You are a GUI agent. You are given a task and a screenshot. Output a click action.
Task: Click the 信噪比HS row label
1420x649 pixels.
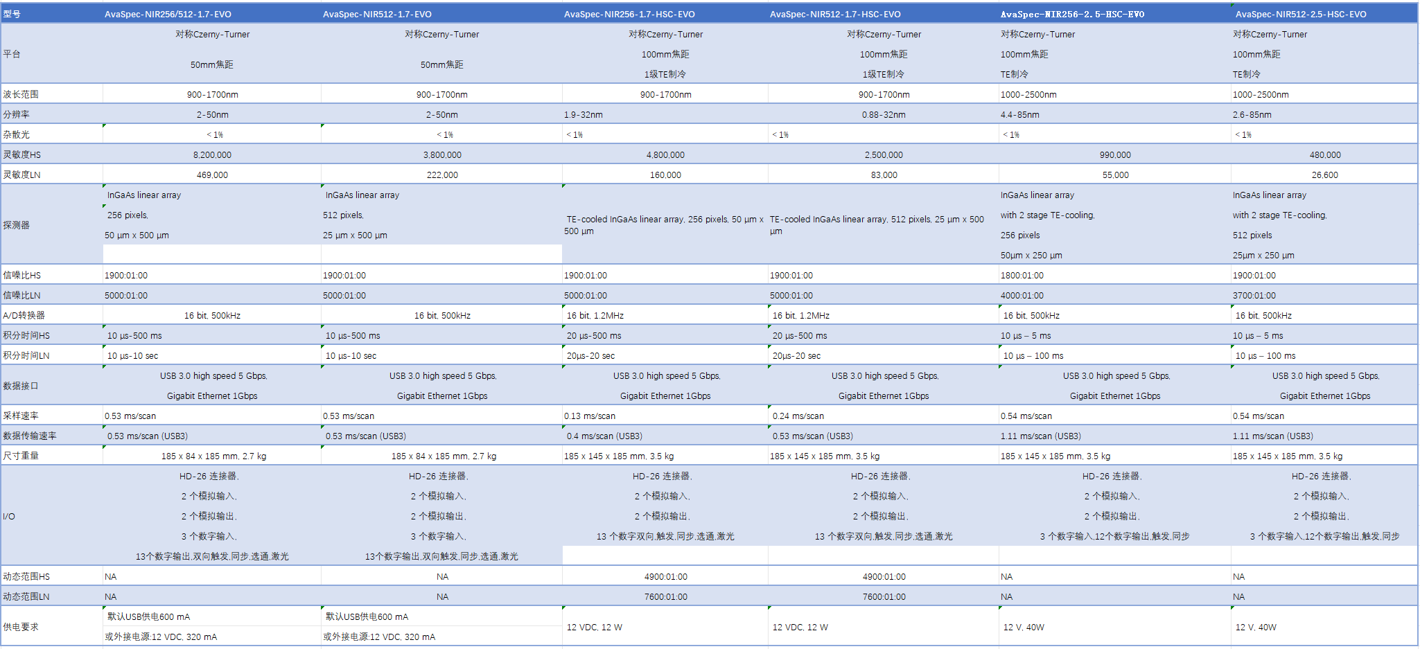coord(52,275)
